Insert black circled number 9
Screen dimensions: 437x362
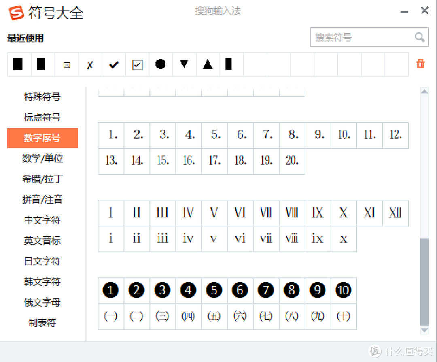click(x=318, y=290)
